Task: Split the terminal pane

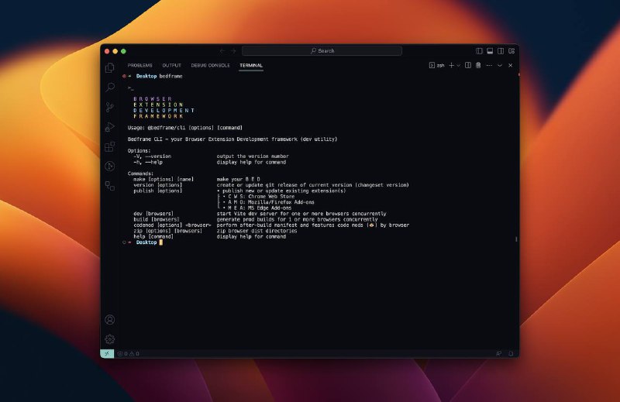Action: 468,65
